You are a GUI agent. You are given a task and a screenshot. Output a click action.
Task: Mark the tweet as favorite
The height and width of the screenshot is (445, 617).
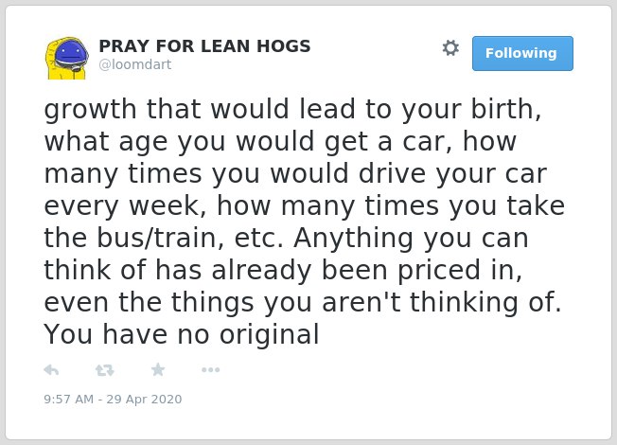(x=158, y=370)
